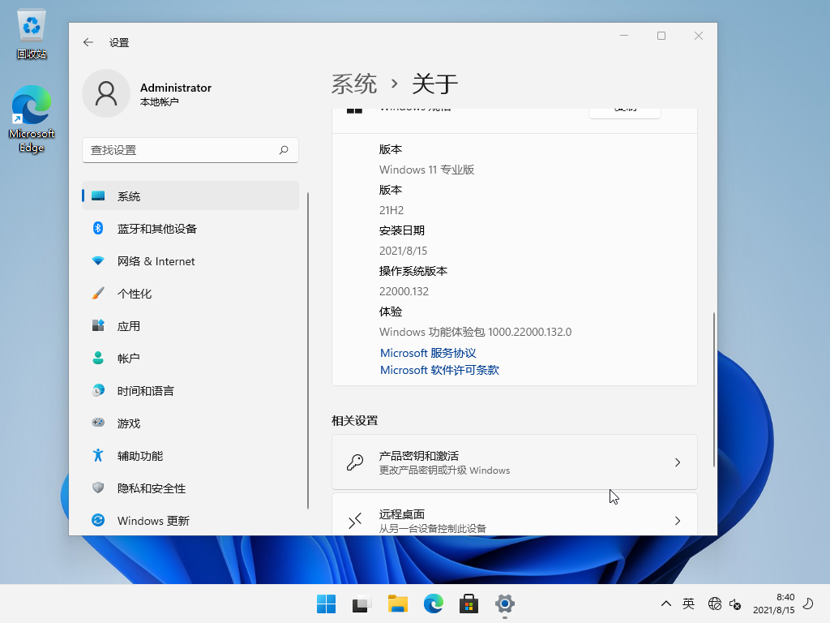
Task: Switch the input language indicator 英
Action: (x=688, y=604)
